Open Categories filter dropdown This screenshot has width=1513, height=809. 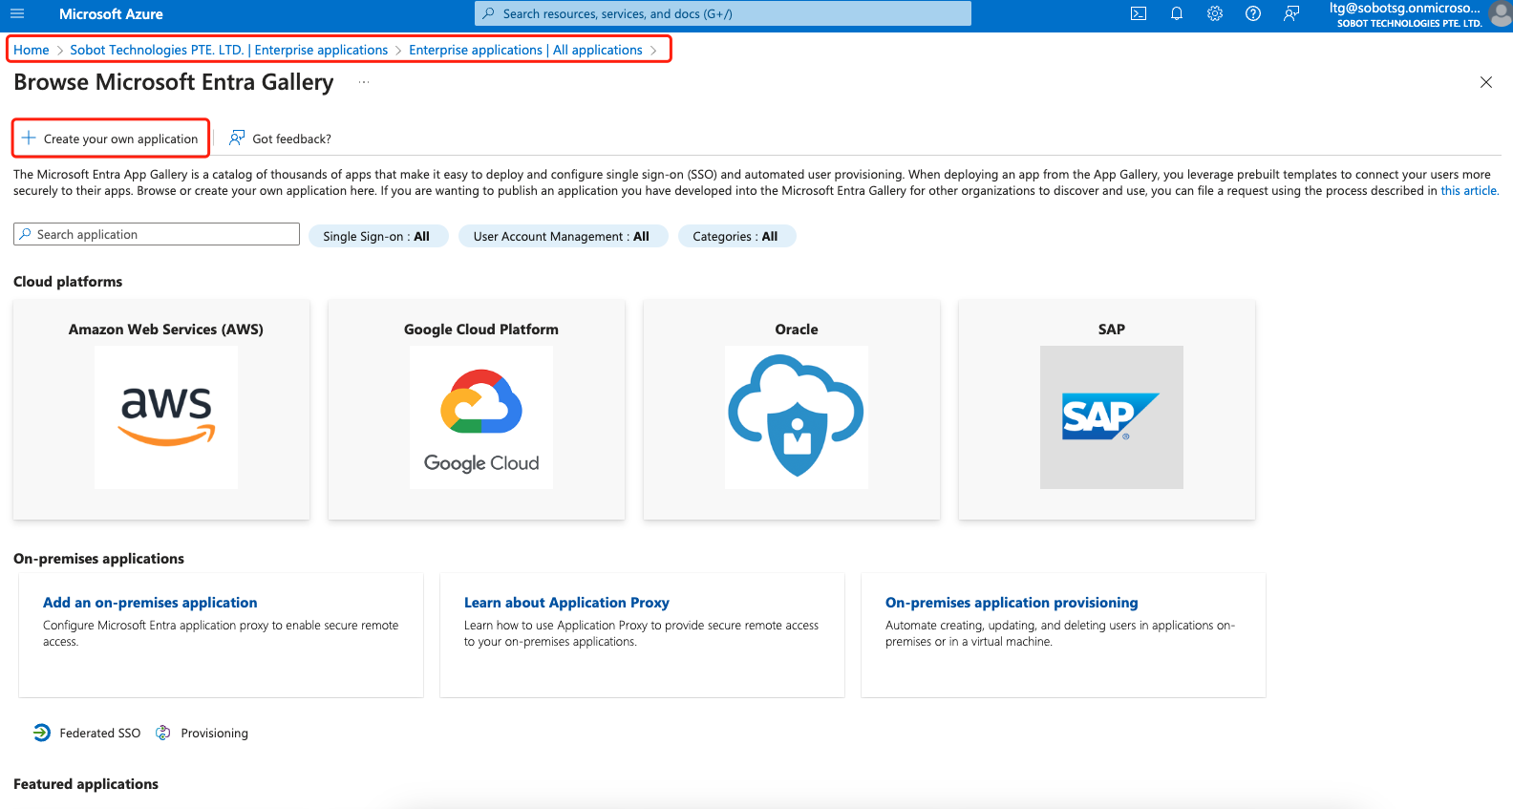click(735, 236)
